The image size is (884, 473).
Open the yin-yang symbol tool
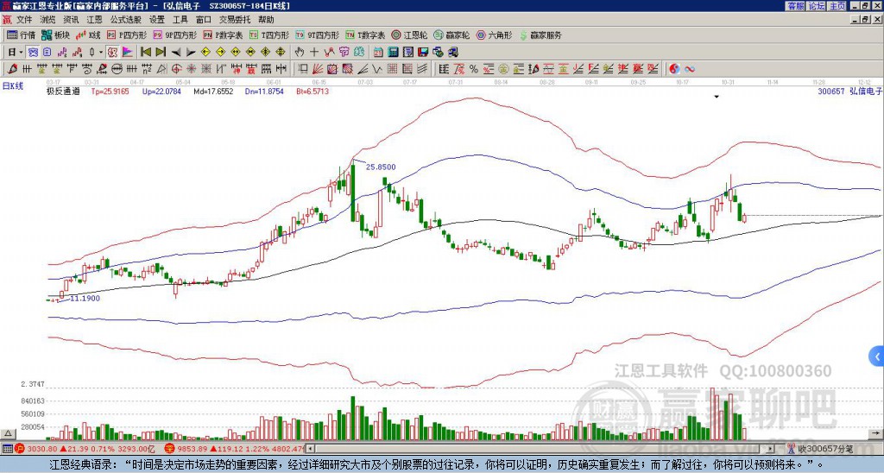pos(674,69)
